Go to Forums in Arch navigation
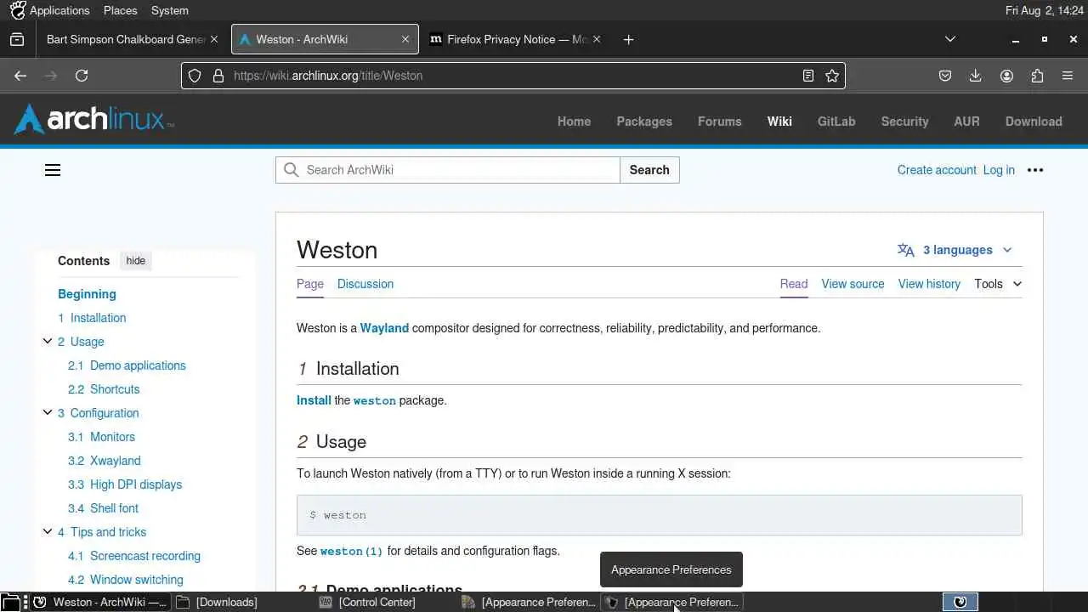This screenshot has width=1088, height=612. (720, 122)
